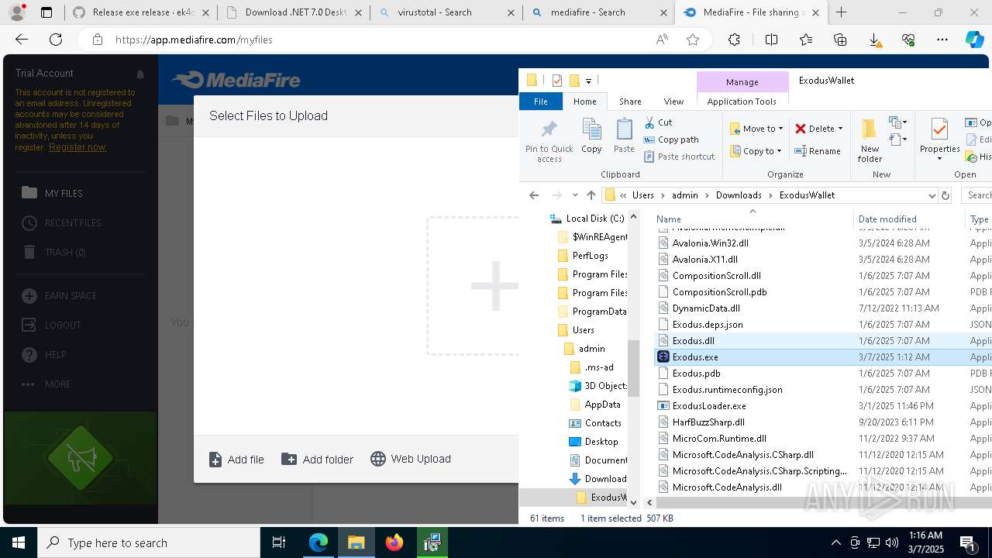The image size is (992, 558).
Task: Click the Properties checkmark icon in ribbon
Action: tap(939, 129)
